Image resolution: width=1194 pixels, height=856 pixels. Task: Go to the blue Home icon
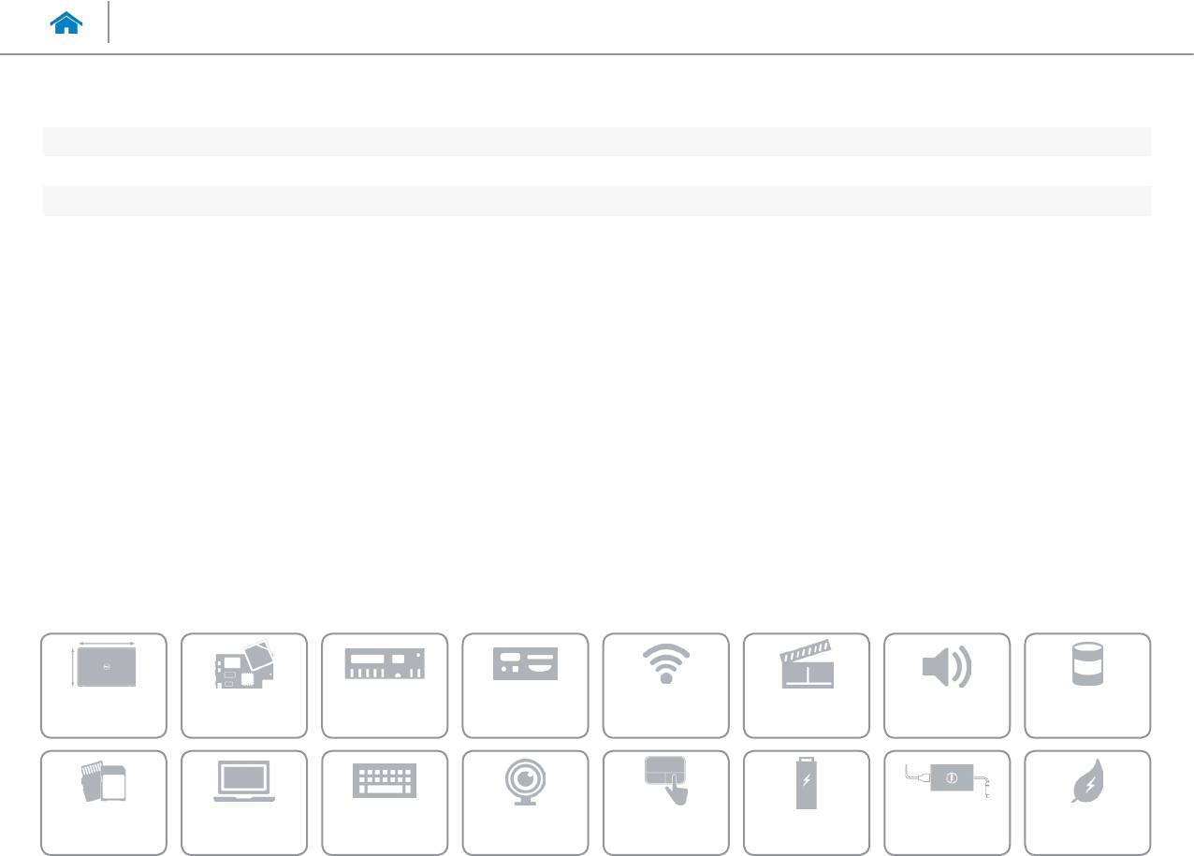[x=67, y=23]
